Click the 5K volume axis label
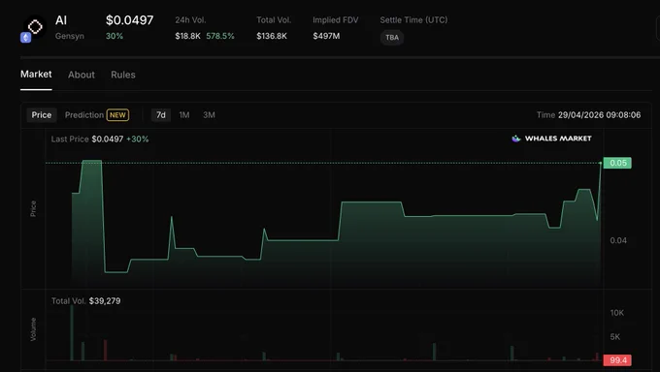Viewport: 660px width, 372px height. [x=615, y=337]
